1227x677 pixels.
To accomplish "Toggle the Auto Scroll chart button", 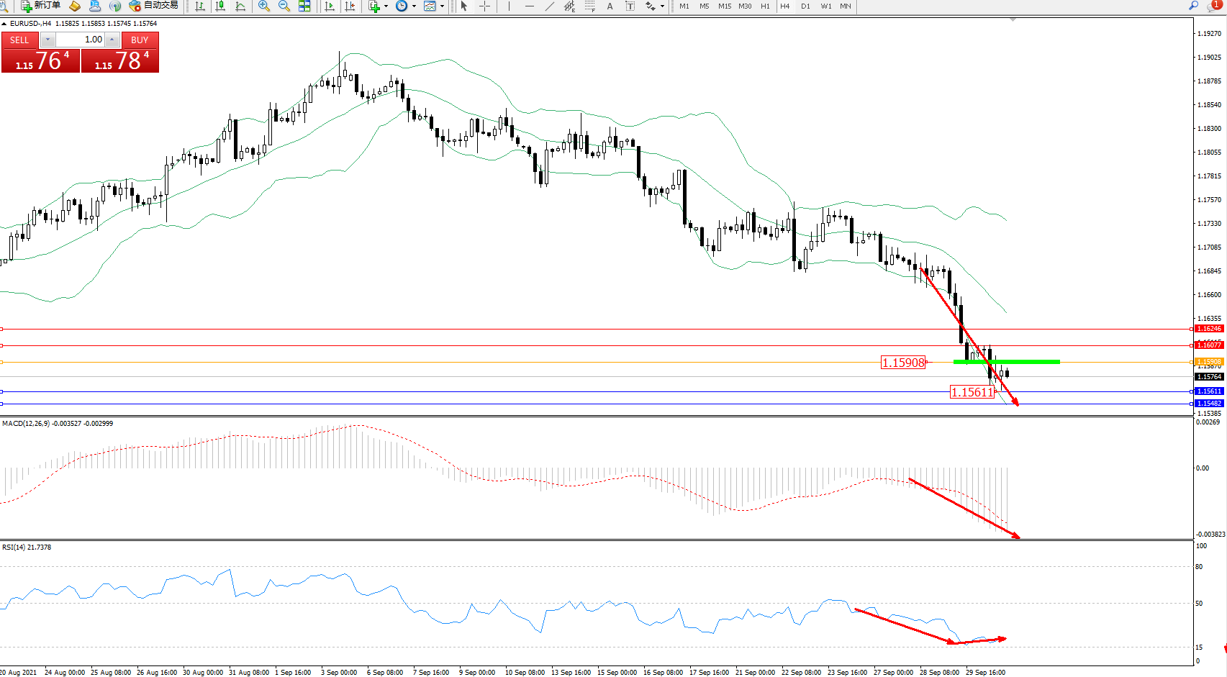I will click(330, 6).
